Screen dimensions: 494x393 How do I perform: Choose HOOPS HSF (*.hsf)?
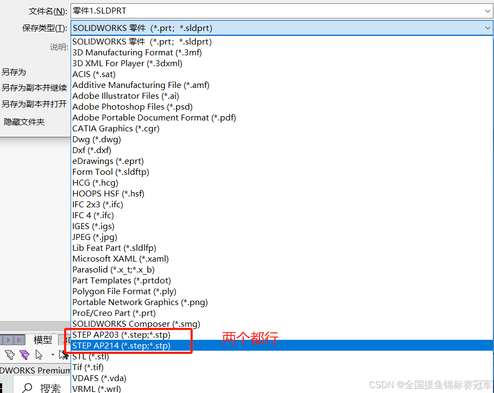point(282,194)
